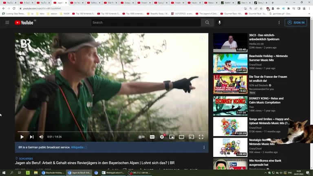Open YouTube hamburger guide menu
This screenshot has height=176, width=313.
(x=7, y=23)
